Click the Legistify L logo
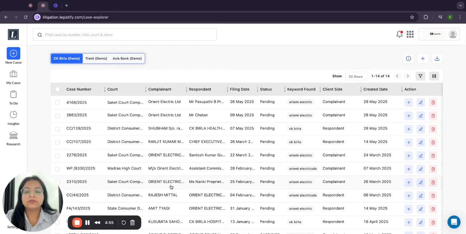Image resolution: width=466 pixels, height=234 pixels. [x=13, y=35]
